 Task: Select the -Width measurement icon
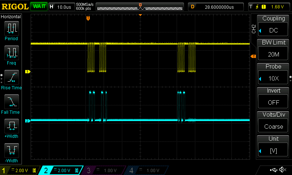(x=12, y=150)
